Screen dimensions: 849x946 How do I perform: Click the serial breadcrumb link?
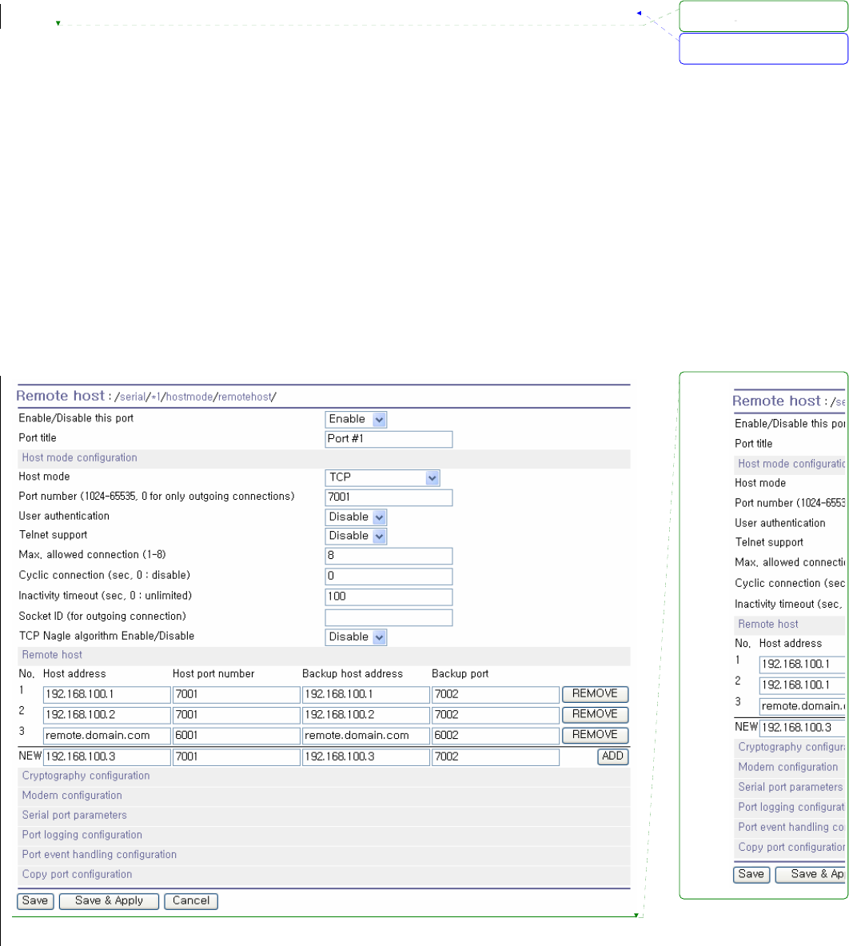(x=132, y=397)
